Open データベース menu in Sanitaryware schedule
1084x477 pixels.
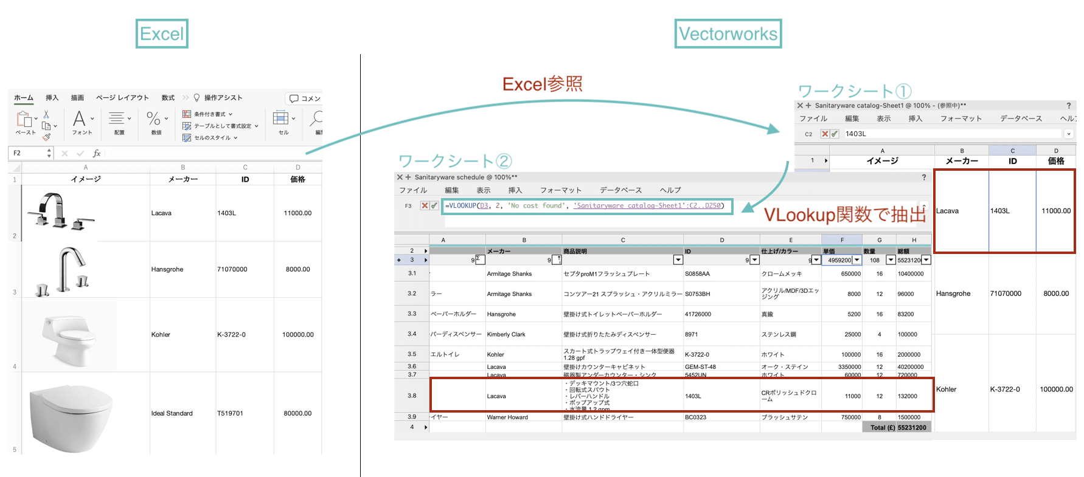click(x=620, y=190)
